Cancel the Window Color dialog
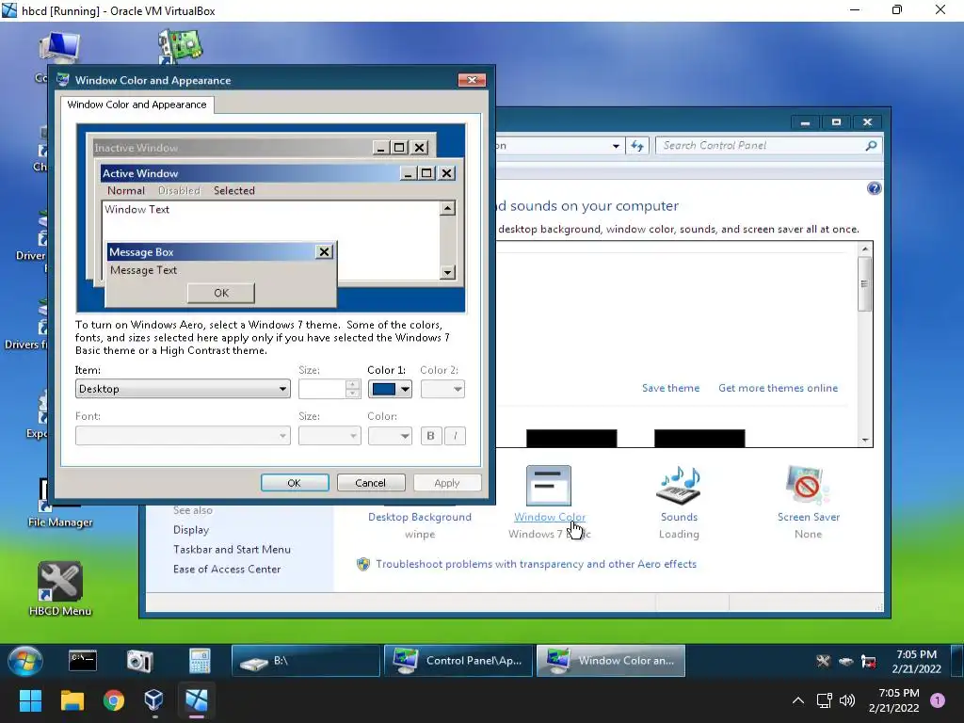Viewport: 964px width, 723px height. [371, 483]
